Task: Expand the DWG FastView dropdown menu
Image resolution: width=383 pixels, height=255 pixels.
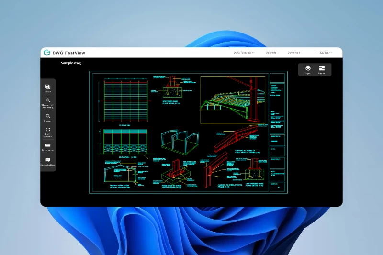Action: tap(244, 53)
